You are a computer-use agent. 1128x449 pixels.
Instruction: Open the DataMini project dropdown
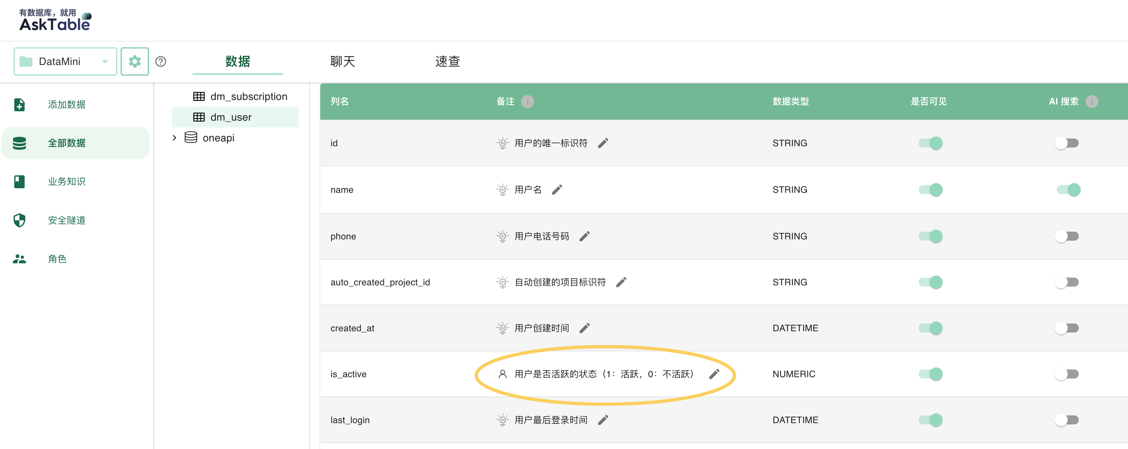(65, 61)
